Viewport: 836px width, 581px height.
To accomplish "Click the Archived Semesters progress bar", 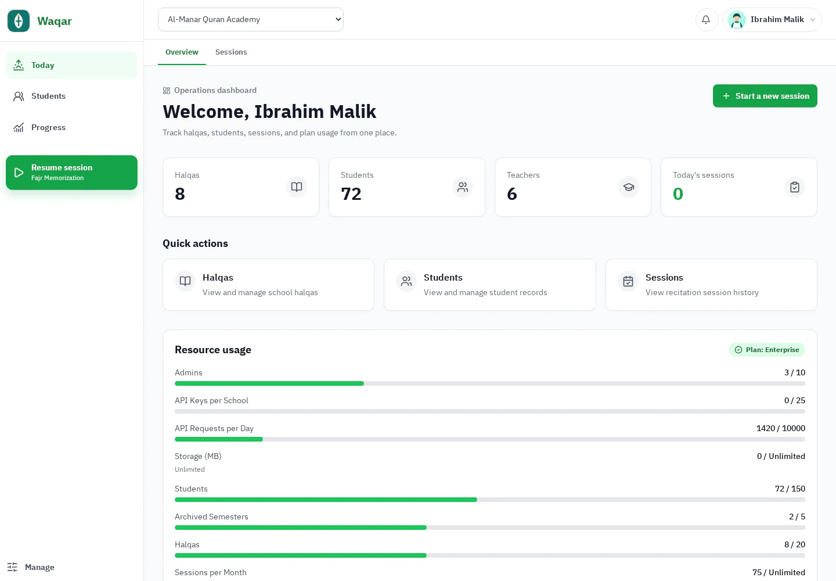I will 490,528.
